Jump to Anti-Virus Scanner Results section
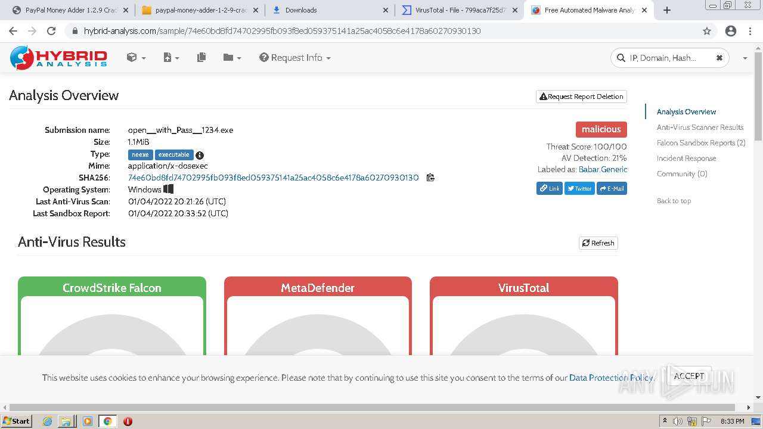763x429 pixels. pyautogui.click(x=700, y=127)
